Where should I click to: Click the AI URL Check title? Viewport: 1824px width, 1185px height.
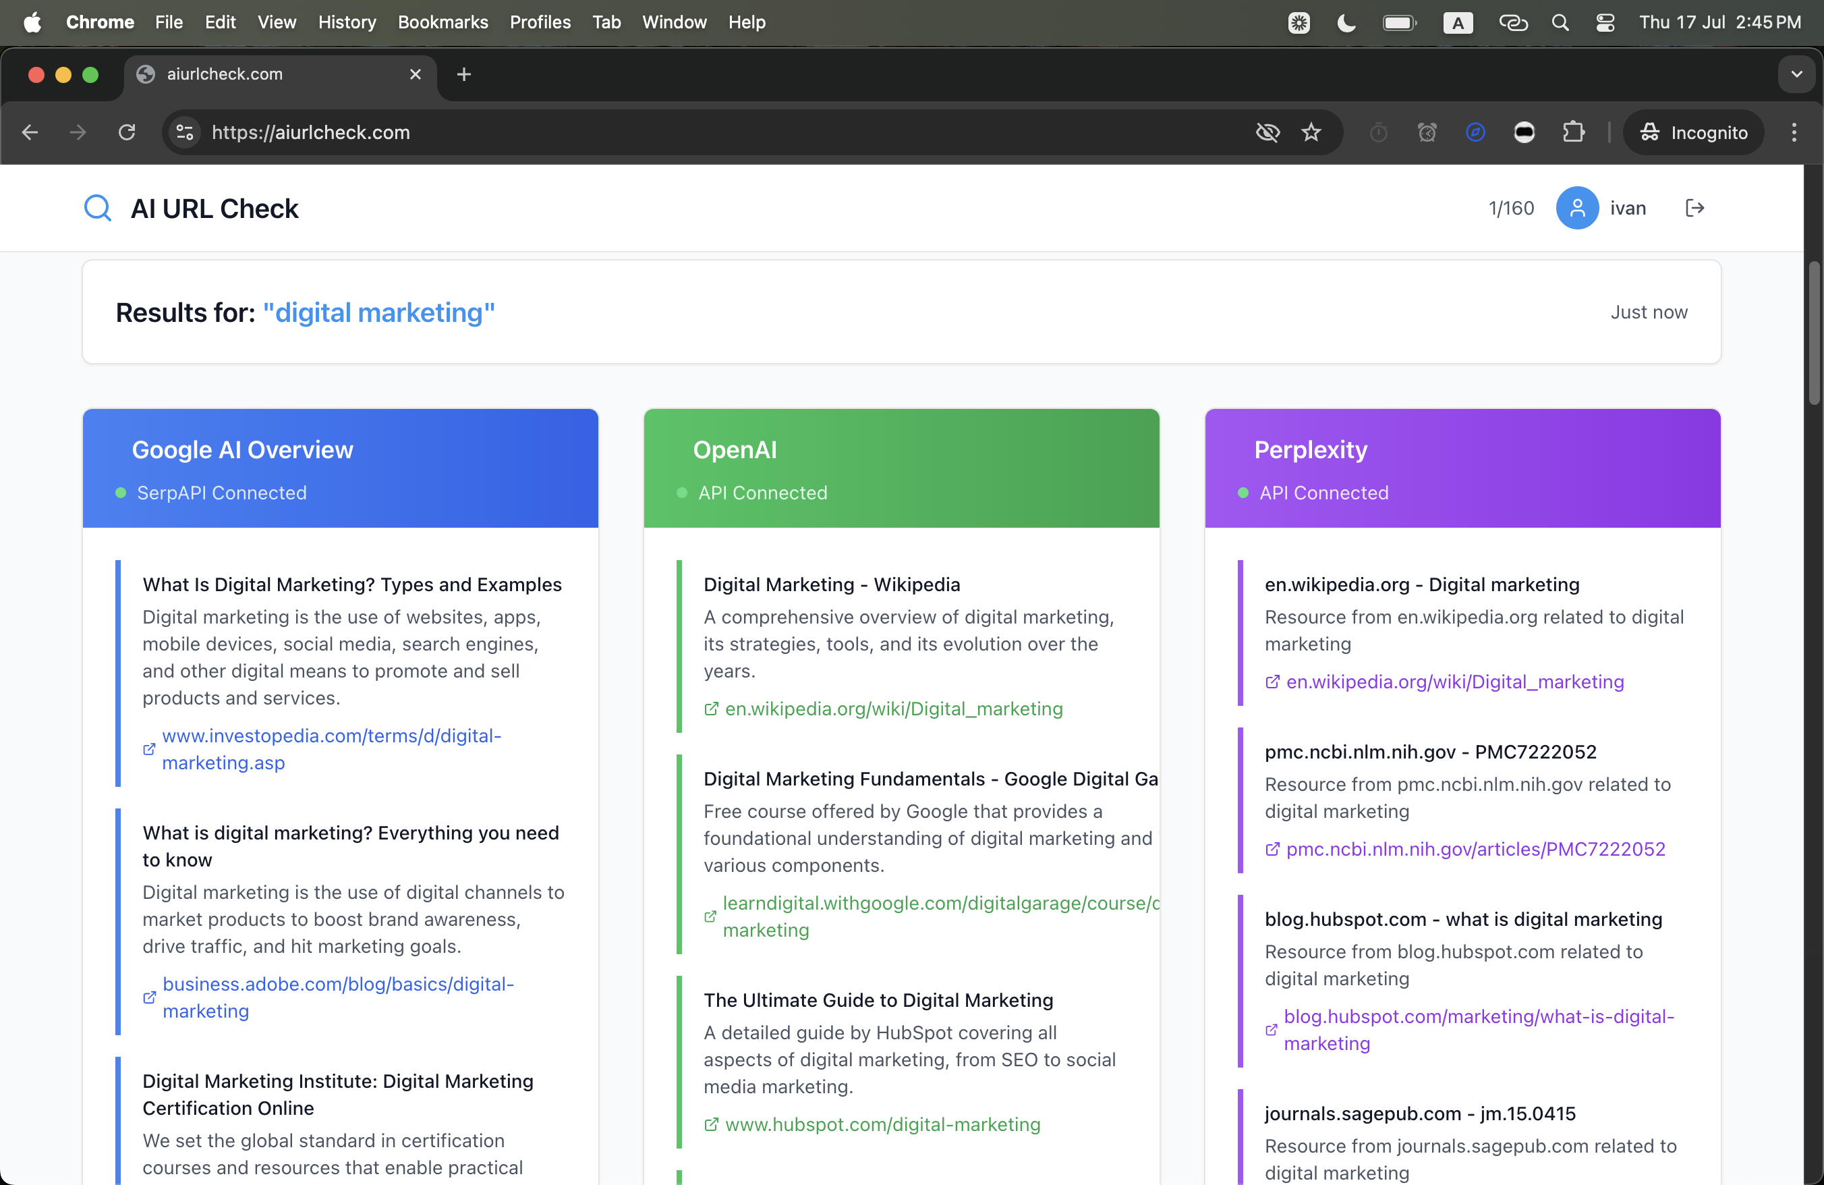click(x=215, y=208)
